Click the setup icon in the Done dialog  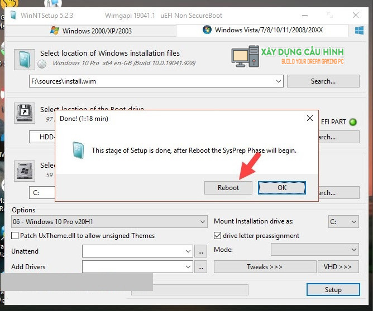[79, 150]
